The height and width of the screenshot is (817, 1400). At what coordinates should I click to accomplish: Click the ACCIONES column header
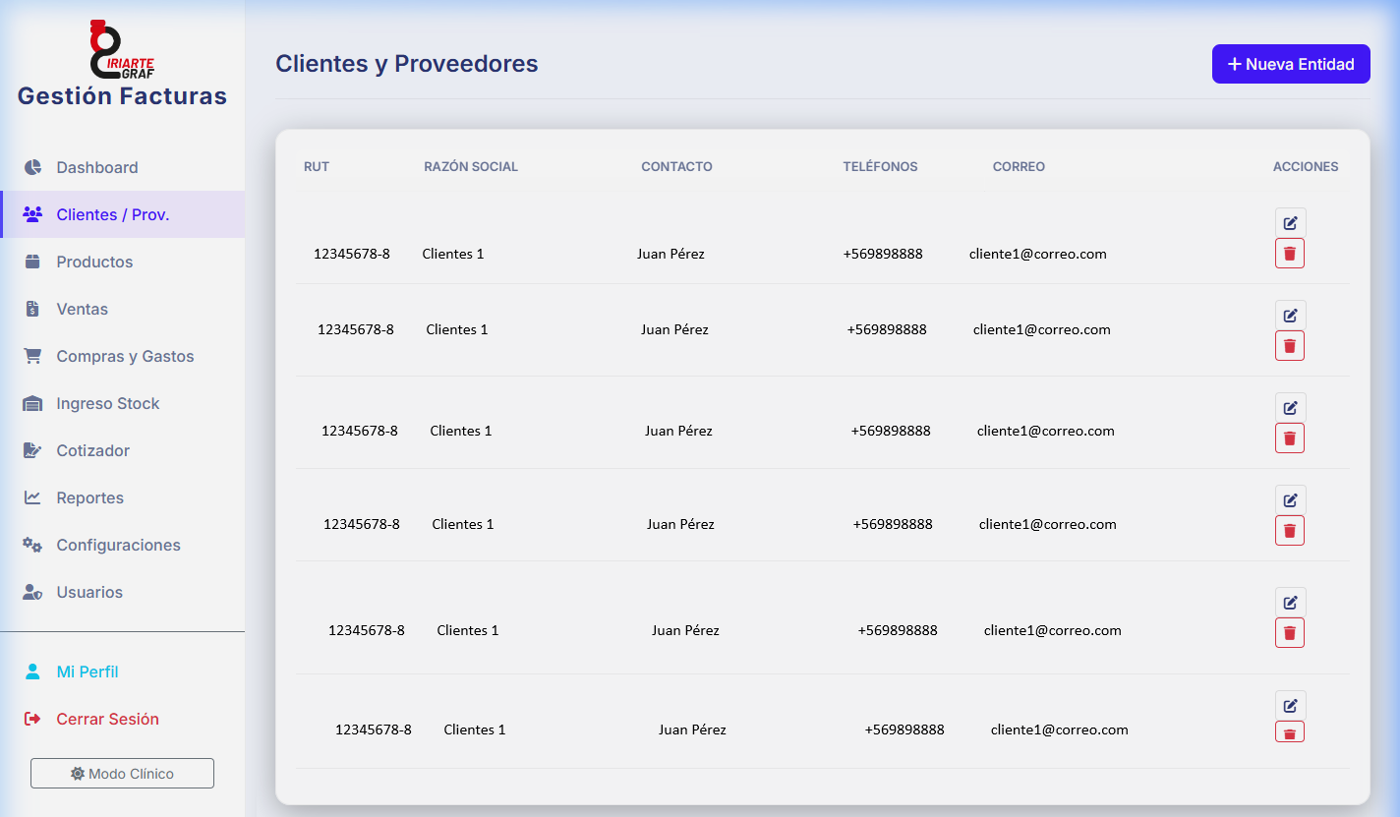click(1306, 166)
